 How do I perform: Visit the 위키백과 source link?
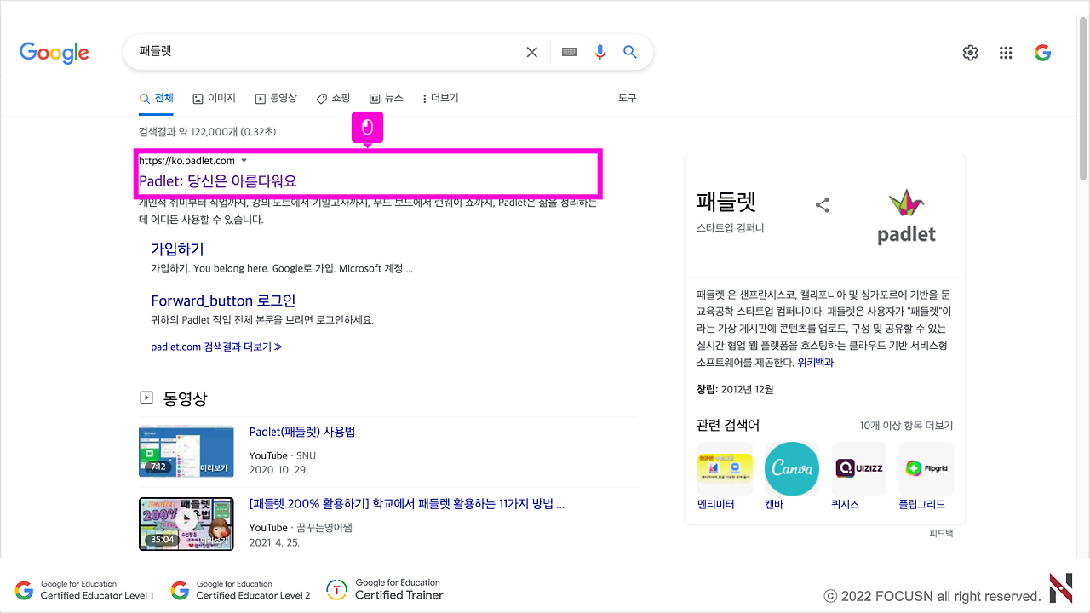point(815,362)
